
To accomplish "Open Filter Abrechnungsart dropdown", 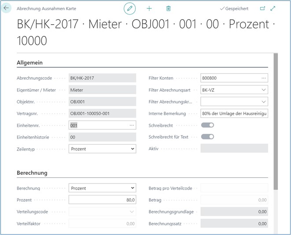I will point(263,90).
